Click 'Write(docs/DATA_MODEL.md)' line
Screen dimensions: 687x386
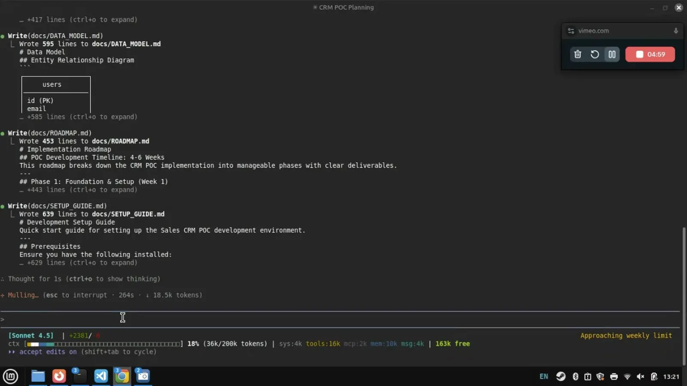tap(55, 36)
